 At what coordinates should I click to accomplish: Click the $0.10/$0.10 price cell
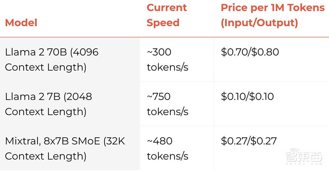pos(247,97)
